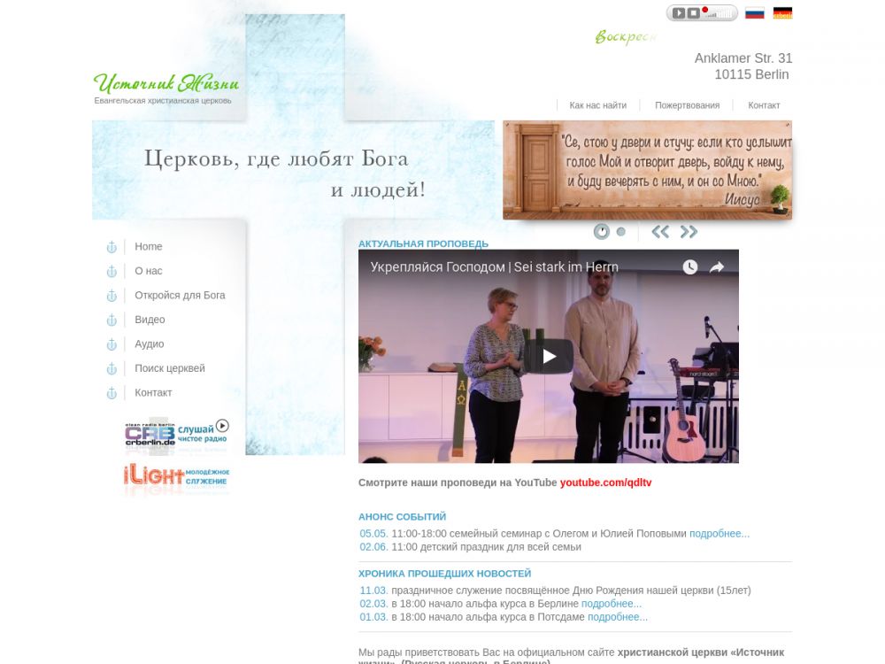Click 'подробнее...' for the 05.05 seminar
Screen dimensions: 885x664
pos(719,534)
